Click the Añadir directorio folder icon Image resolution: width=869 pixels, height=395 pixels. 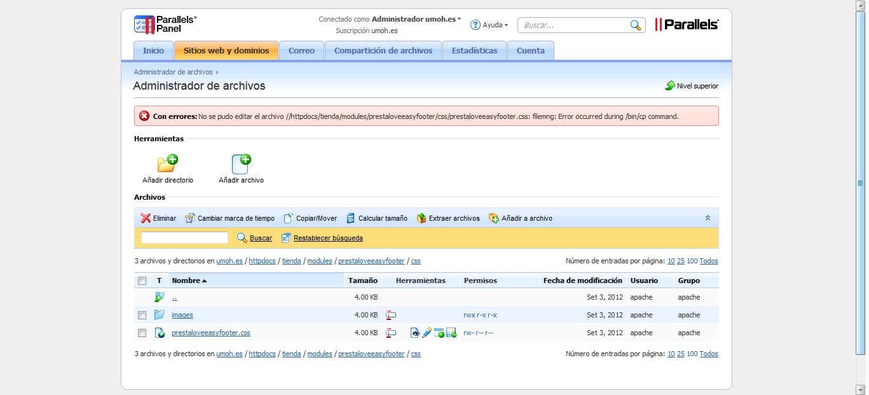168,163
